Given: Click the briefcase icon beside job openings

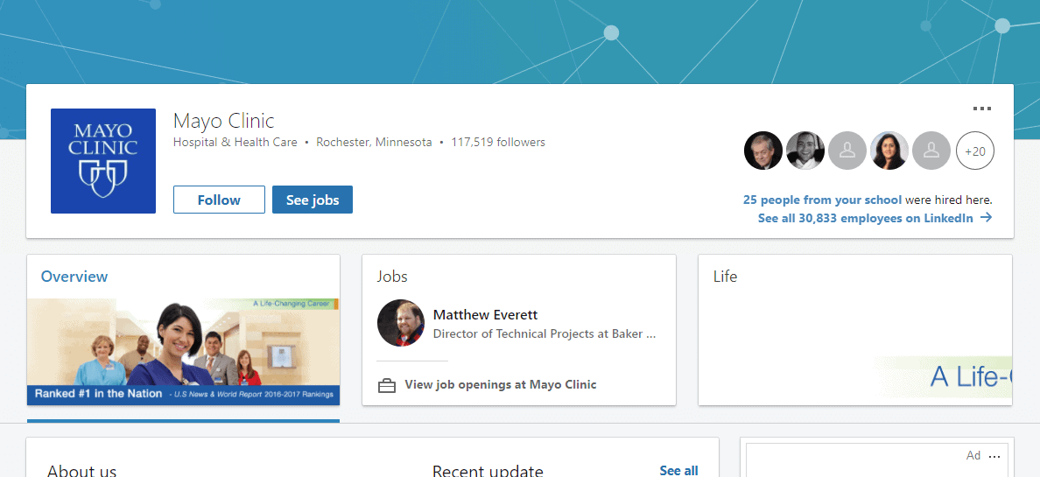Looking at the screenshot, I should [387, 385].
